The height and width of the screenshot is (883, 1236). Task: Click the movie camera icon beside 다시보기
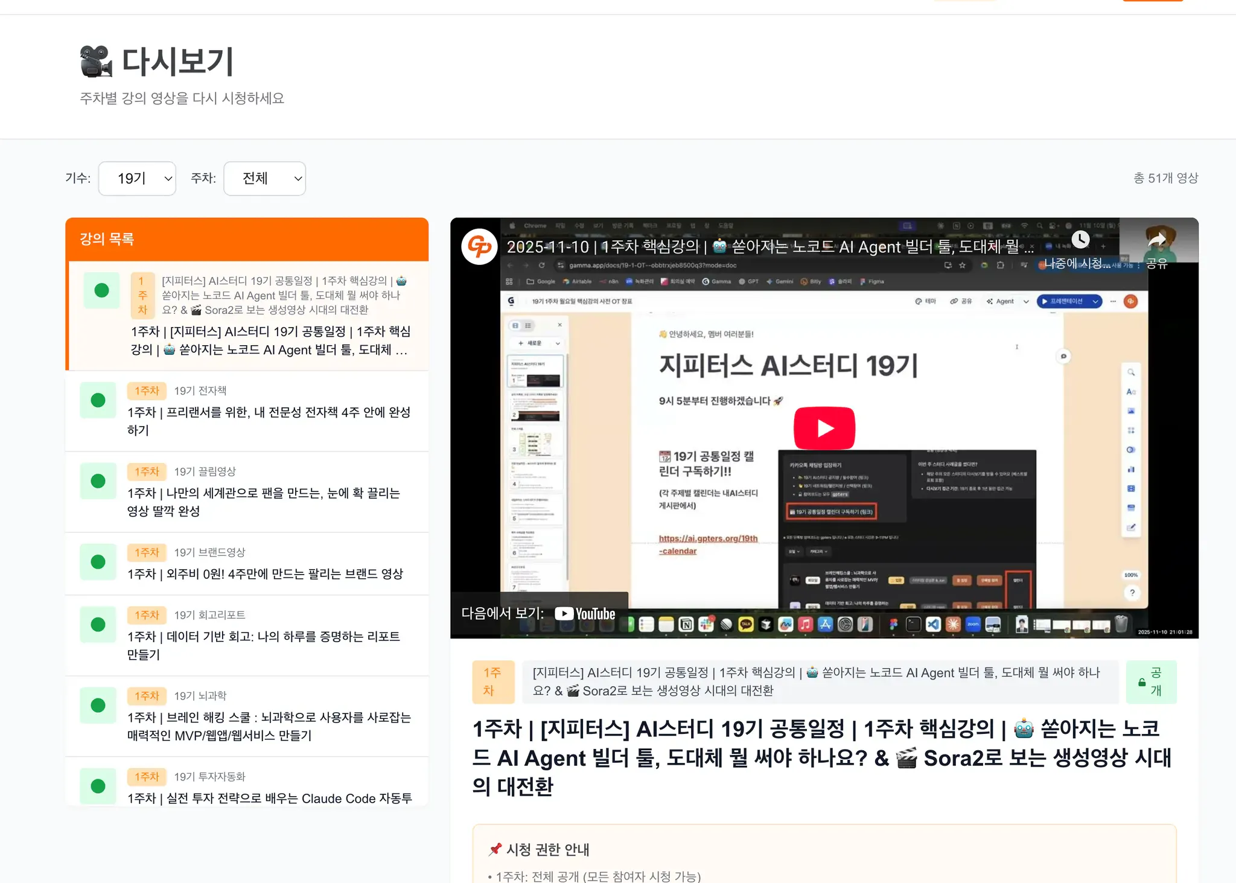click(x=96, y=62)
